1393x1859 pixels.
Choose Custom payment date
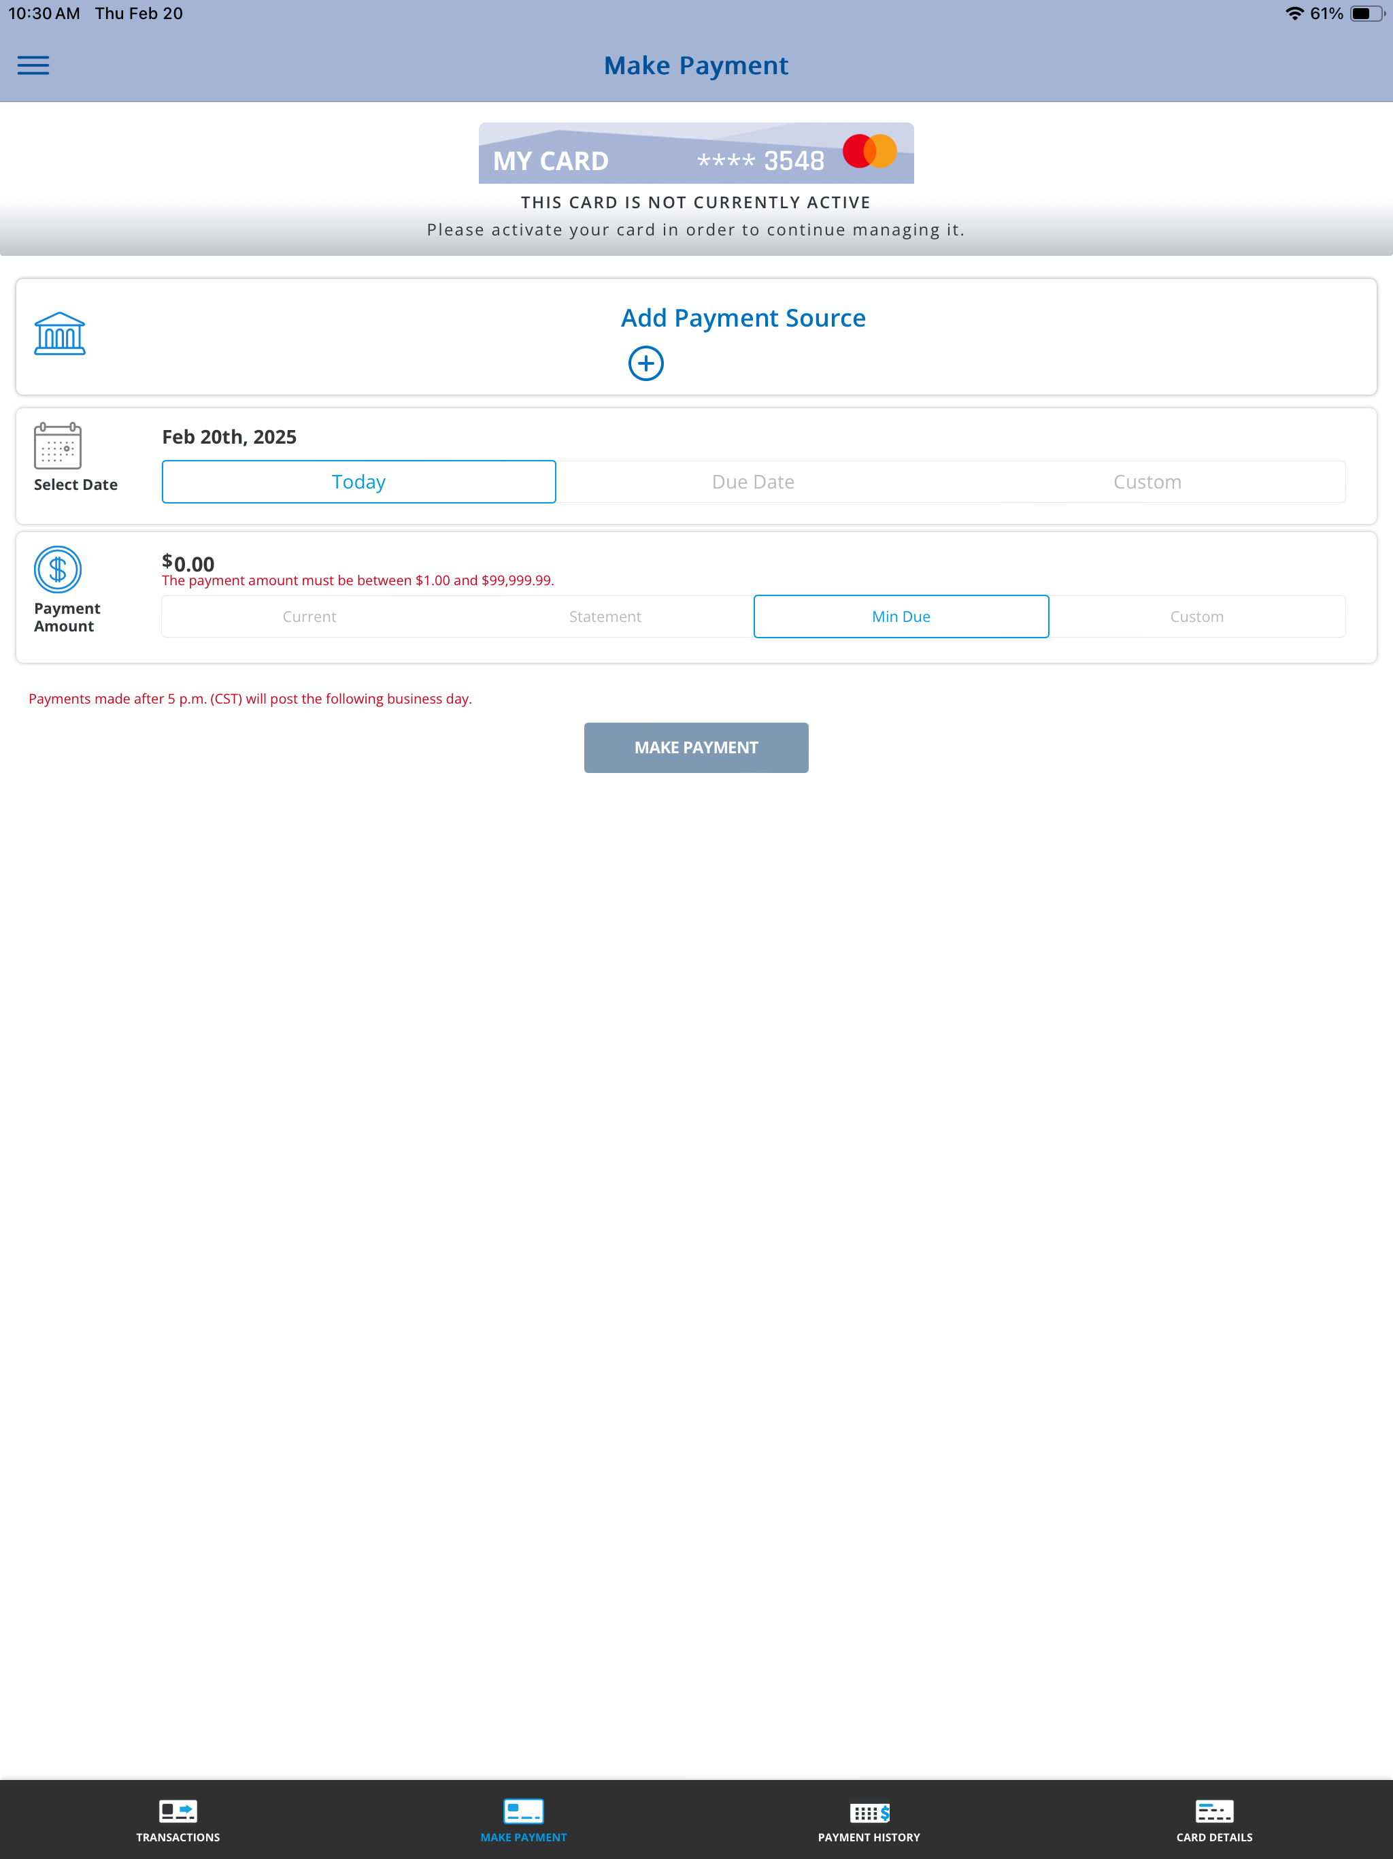pyautogui.click(x=1147, y=482)
